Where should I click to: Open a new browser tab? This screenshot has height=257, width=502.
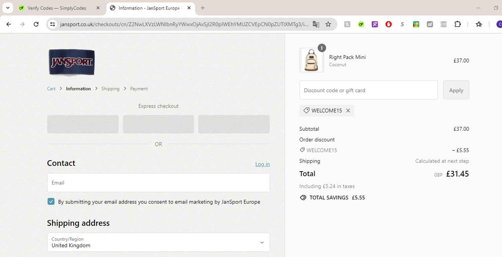point(203,8)
